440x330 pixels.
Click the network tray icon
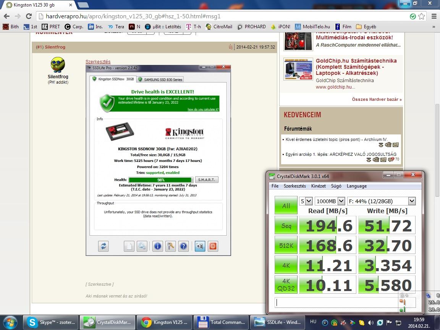click(398, 322)
